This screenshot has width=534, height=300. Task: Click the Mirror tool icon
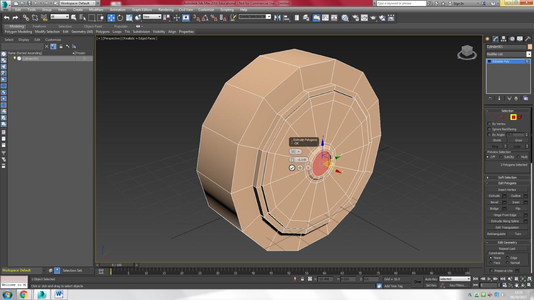click(277, 18)
